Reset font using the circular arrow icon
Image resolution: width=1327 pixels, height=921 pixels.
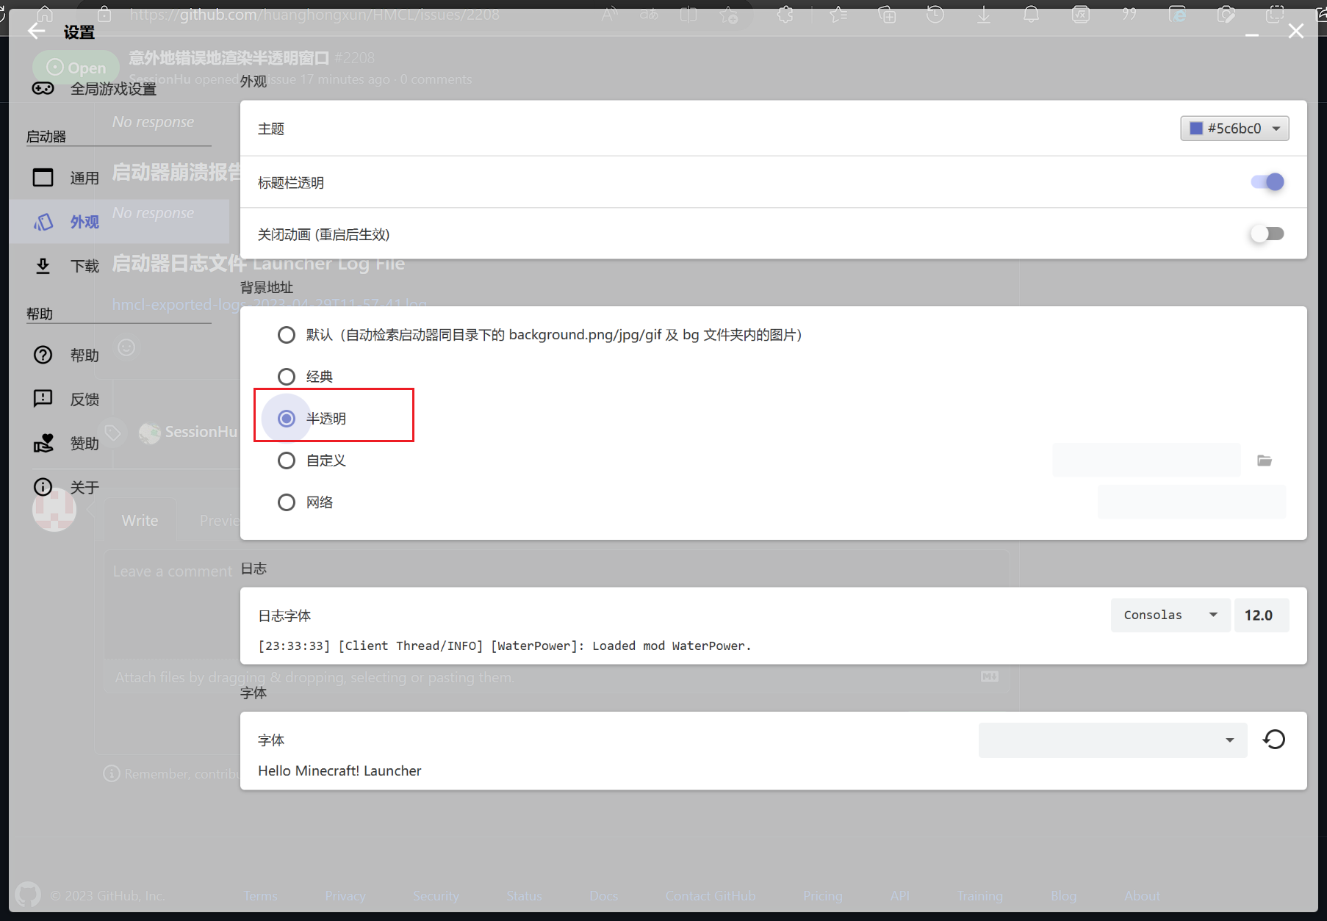click(1274, 740)
